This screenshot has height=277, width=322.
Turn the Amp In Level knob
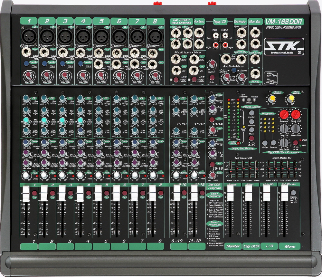pos(227,77)
